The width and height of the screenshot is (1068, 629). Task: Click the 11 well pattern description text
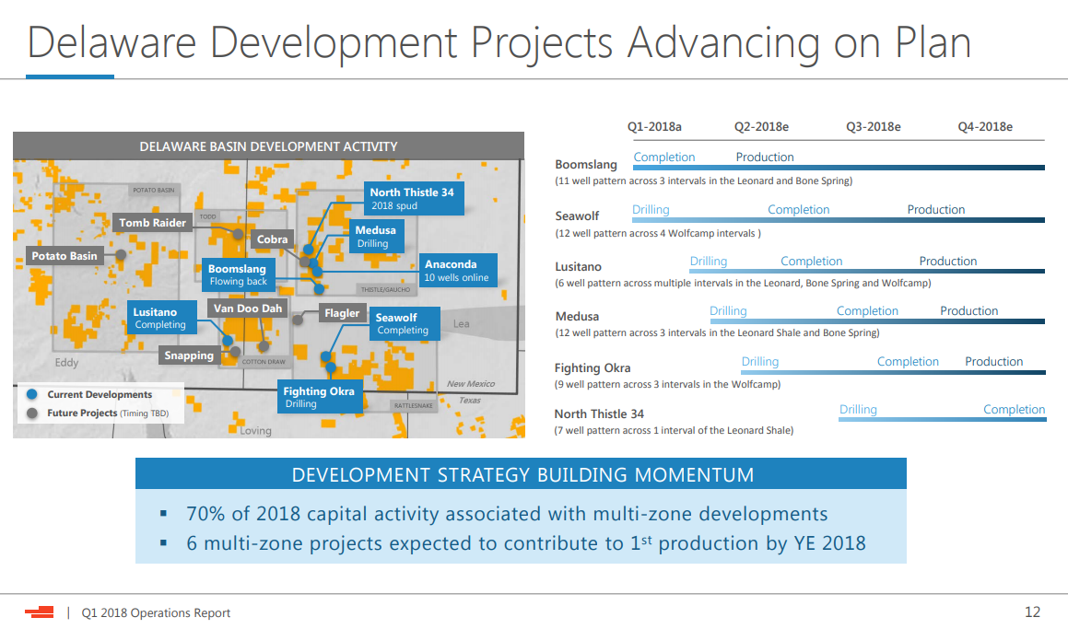(x=704, y=181)
